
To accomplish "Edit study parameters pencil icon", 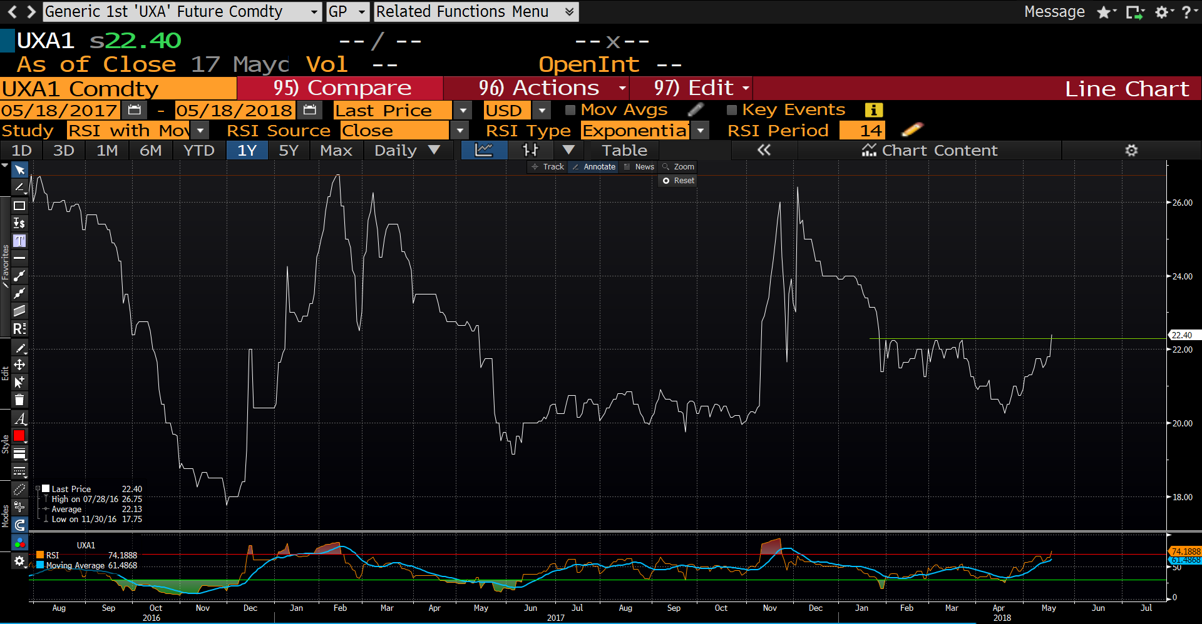I will point(912,130).
